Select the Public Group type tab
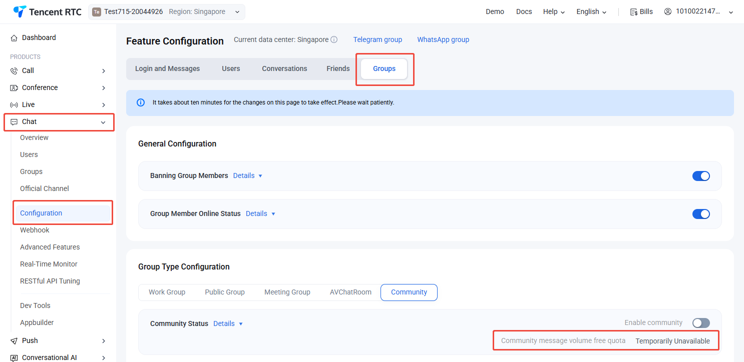This screenshot has height=362, width=744. coord(225,292)
